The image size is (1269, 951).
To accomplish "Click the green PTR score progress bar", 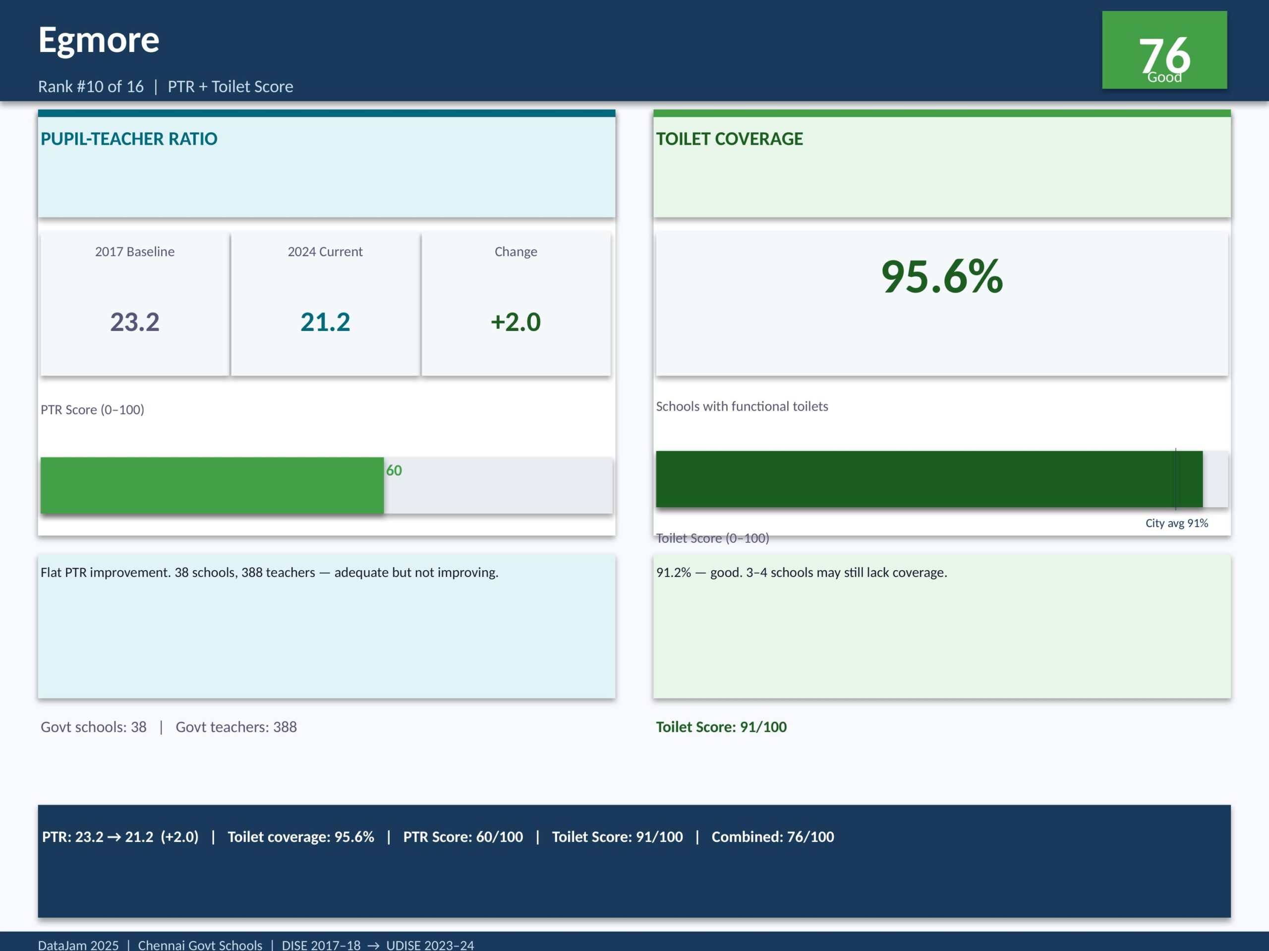I will 212,485.
